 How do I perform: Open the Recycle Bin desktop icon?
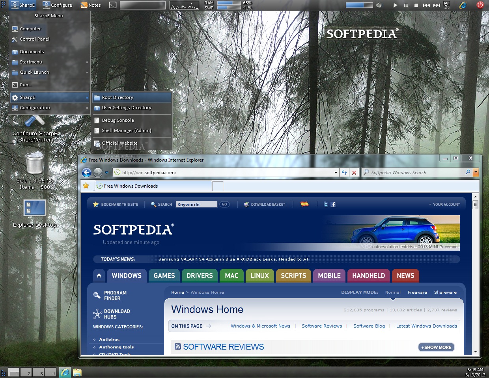(35, 163)
